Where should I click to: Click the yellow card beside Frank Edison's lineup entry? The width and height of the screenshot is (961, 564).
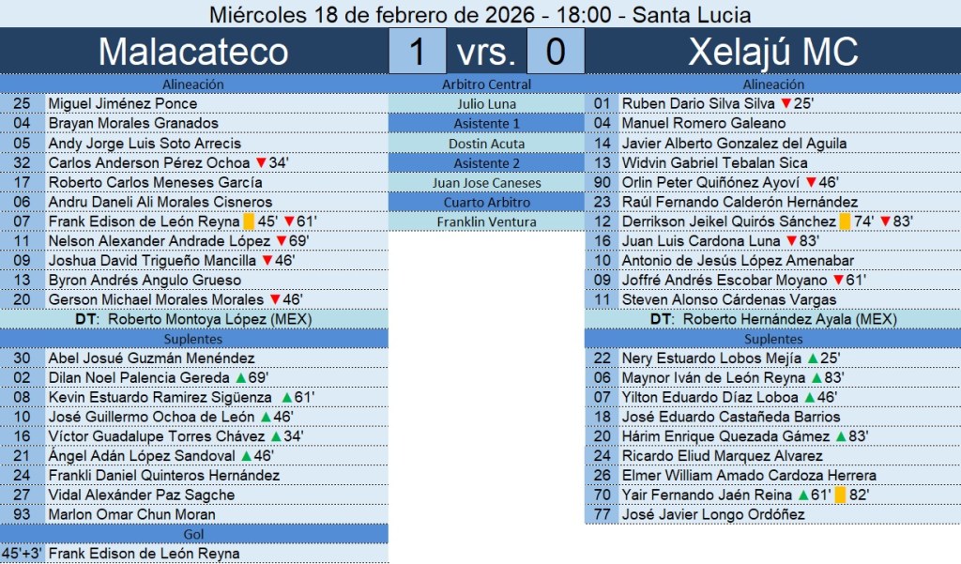249,222
